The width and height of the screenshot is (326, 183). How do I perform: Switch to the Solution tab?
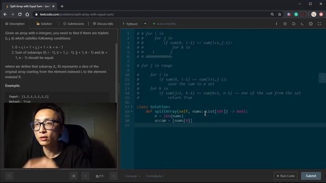click(x=44, y=24)
